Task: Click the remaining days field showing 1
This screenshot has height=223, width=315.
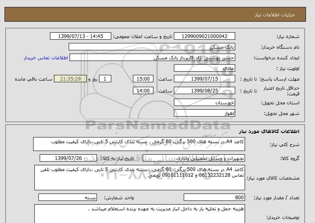Action: [105, 79]
